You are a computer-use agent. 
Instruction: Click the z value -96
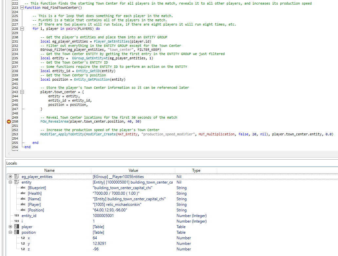pos(96,249)
